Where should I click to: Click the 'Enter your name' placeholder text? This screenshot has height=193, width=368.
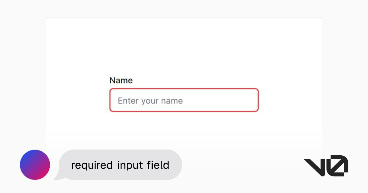tap(150, 100)
